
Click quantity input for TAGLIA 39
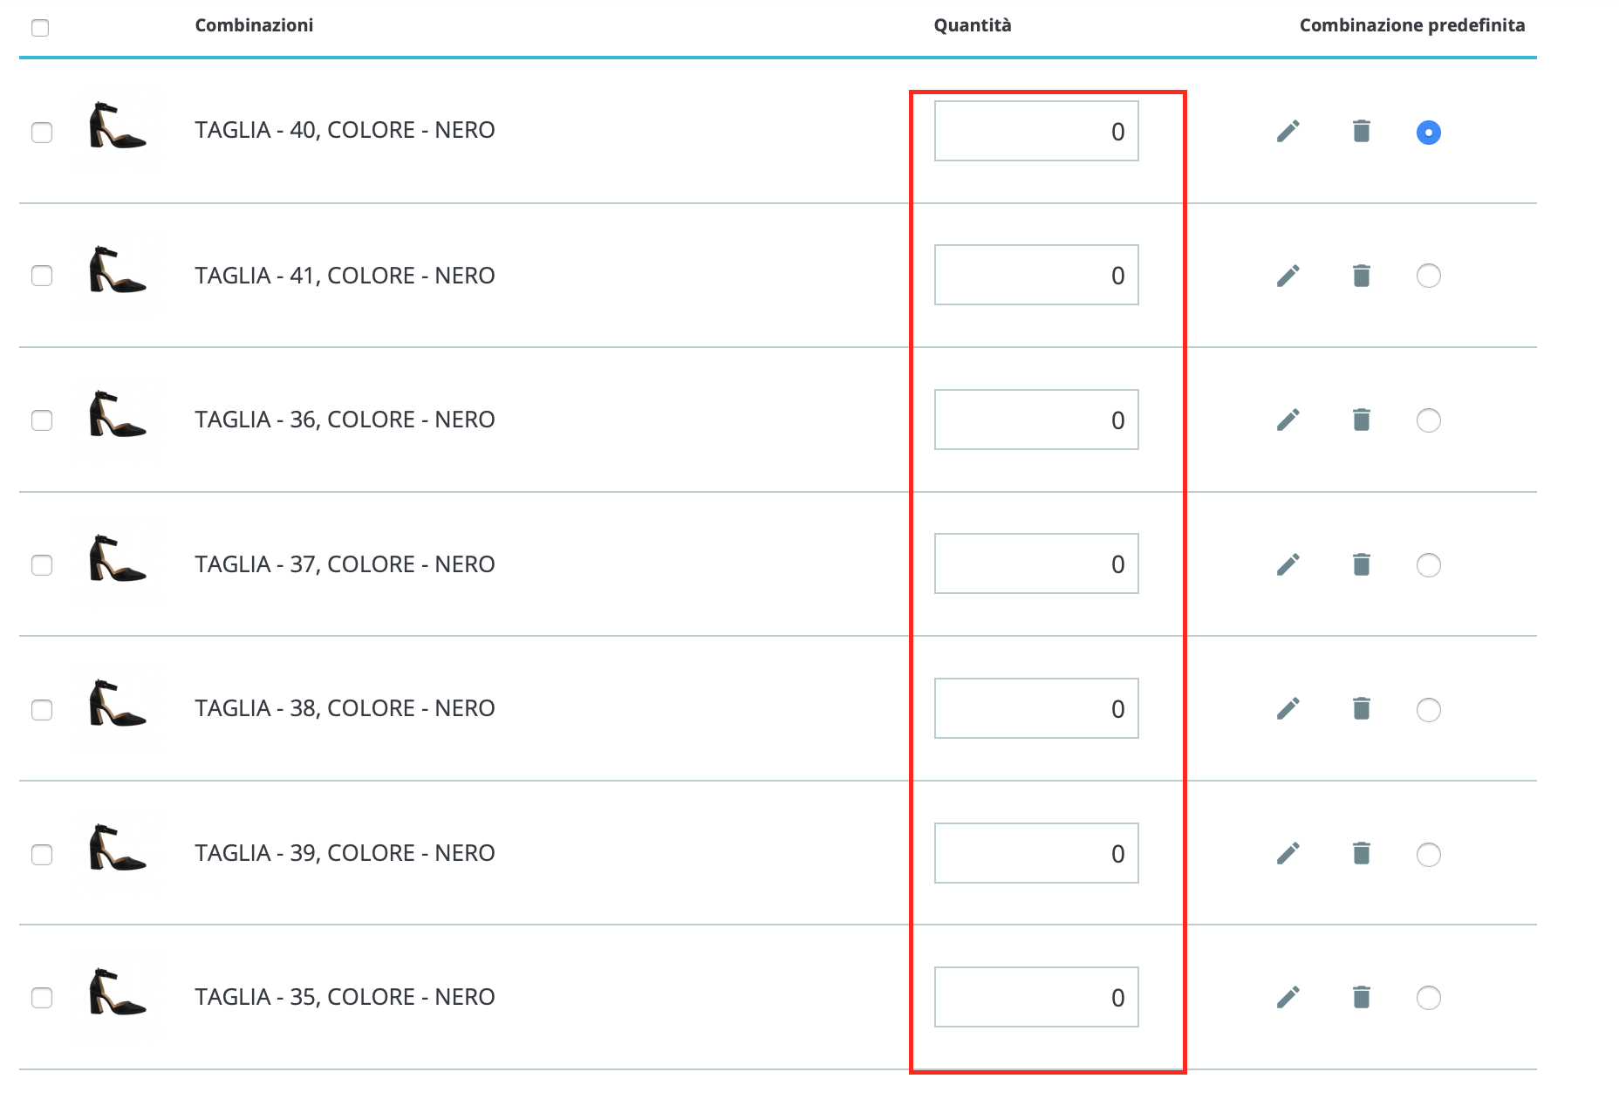[x=1036, y=853]
